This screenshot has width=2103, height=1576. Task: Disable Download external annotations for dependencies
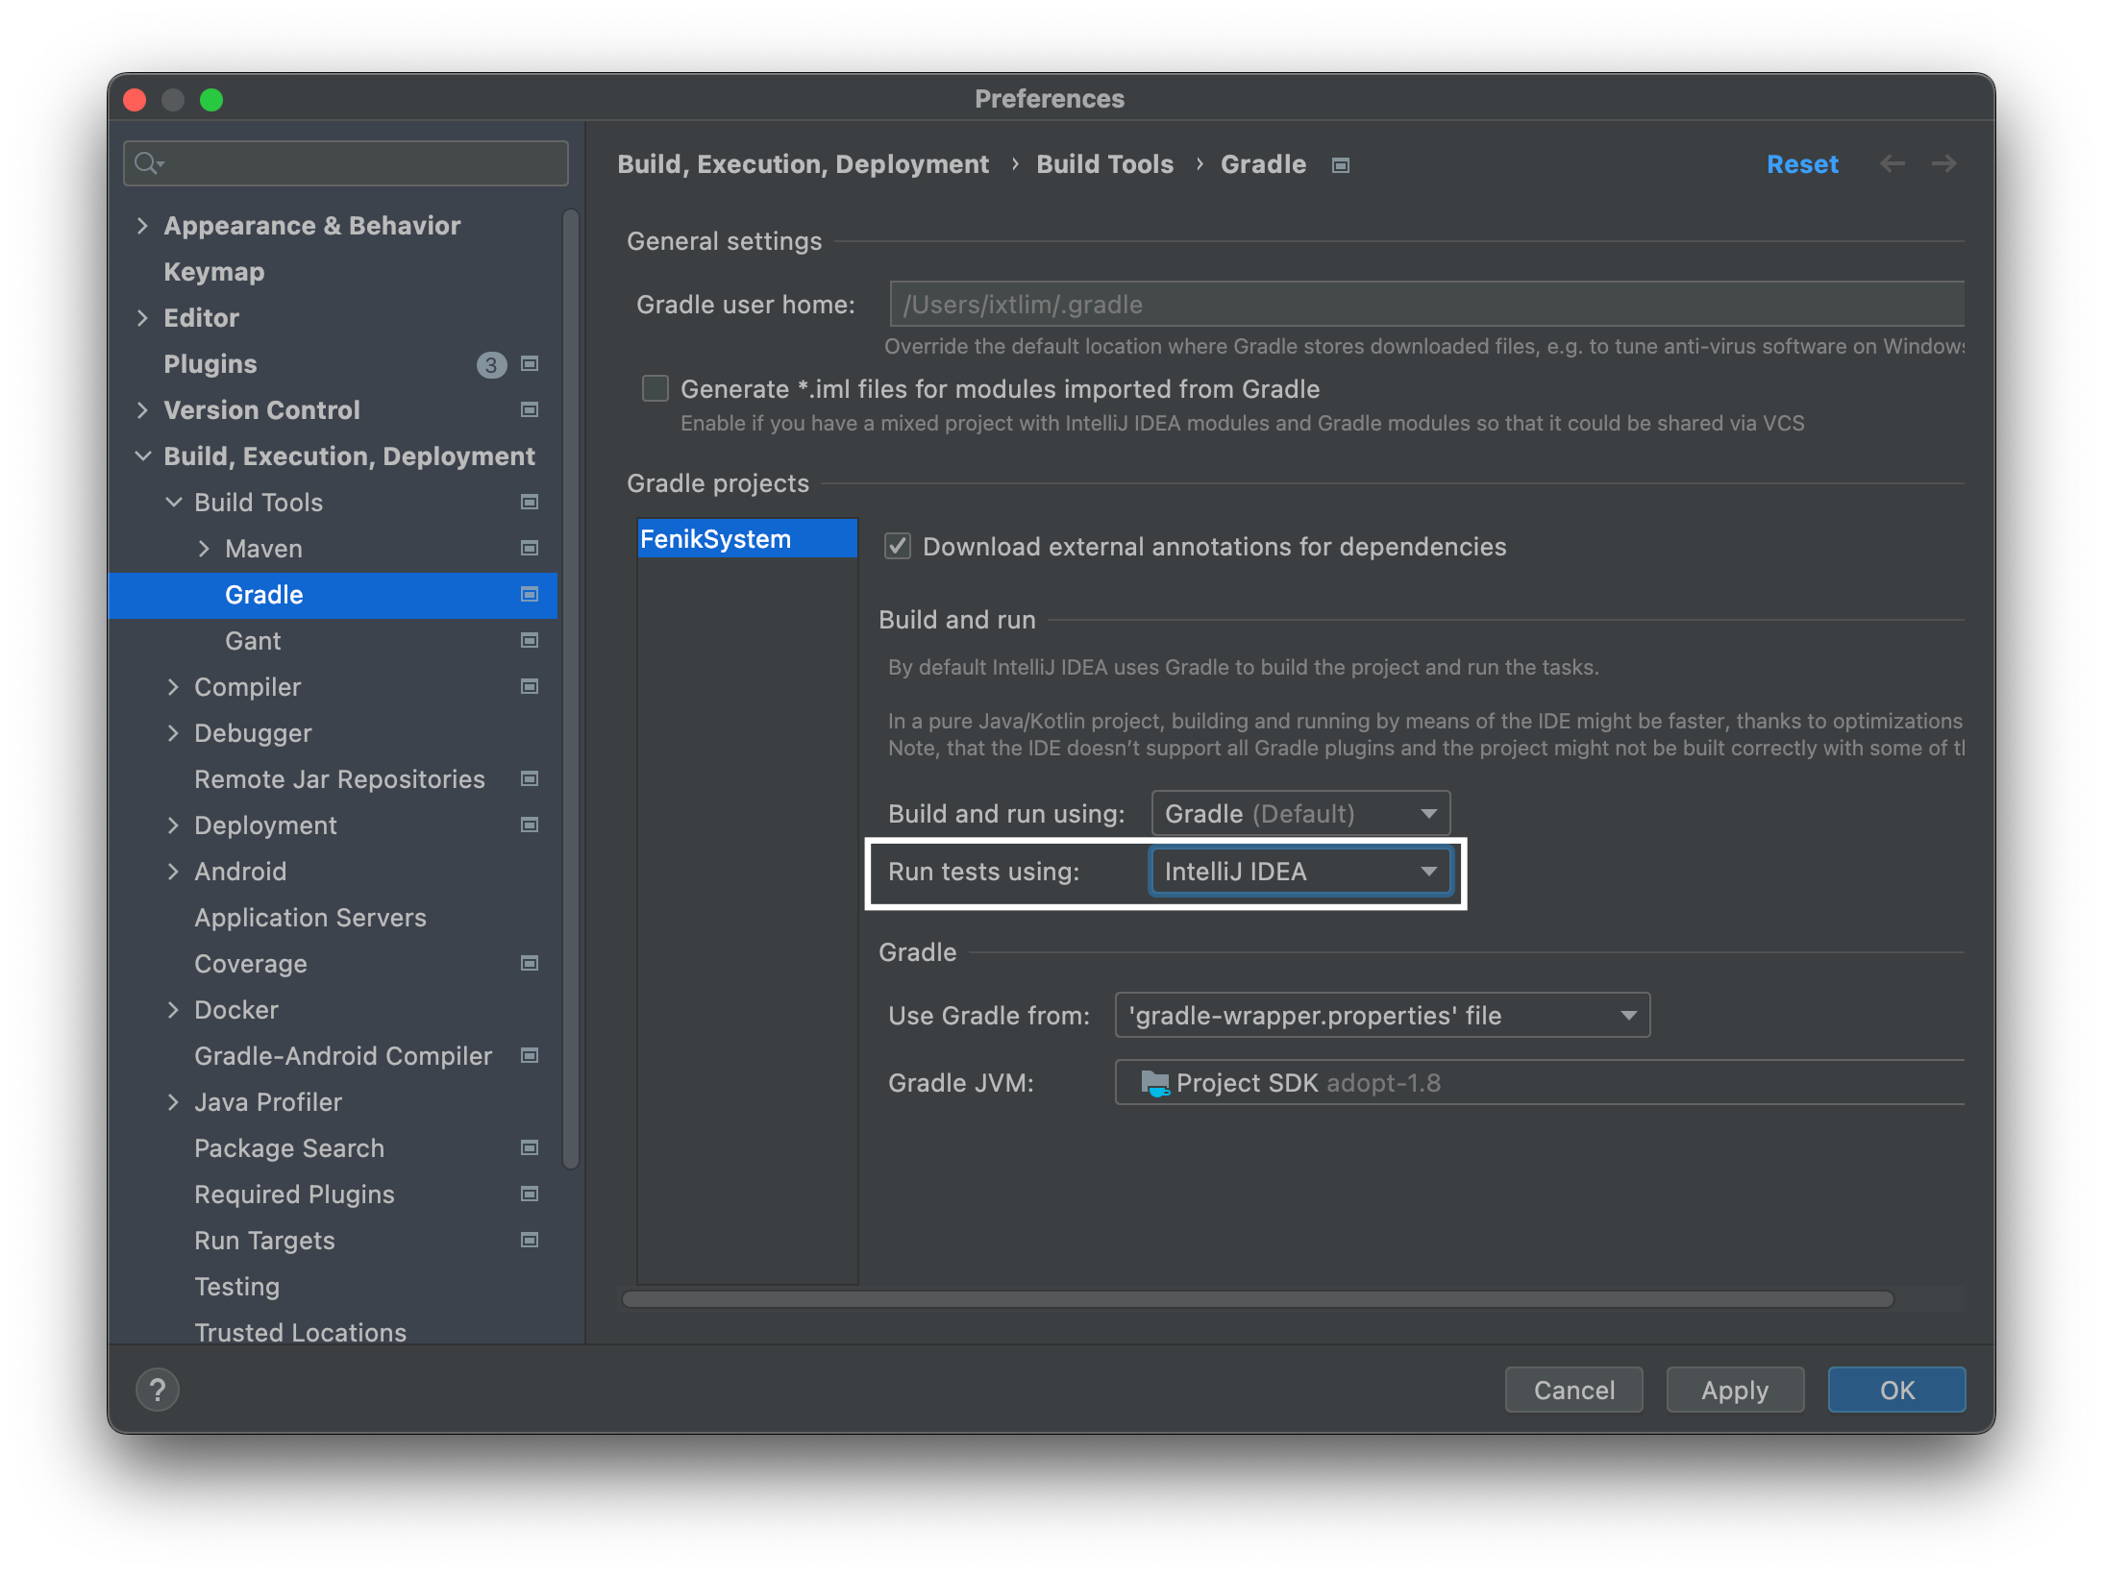(x=897, y=546)
